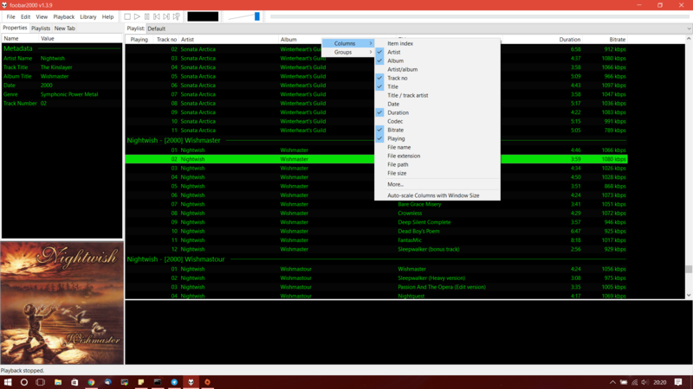Skip to next track with toolbar icon

pyautogui.click(x=166, y=16)
